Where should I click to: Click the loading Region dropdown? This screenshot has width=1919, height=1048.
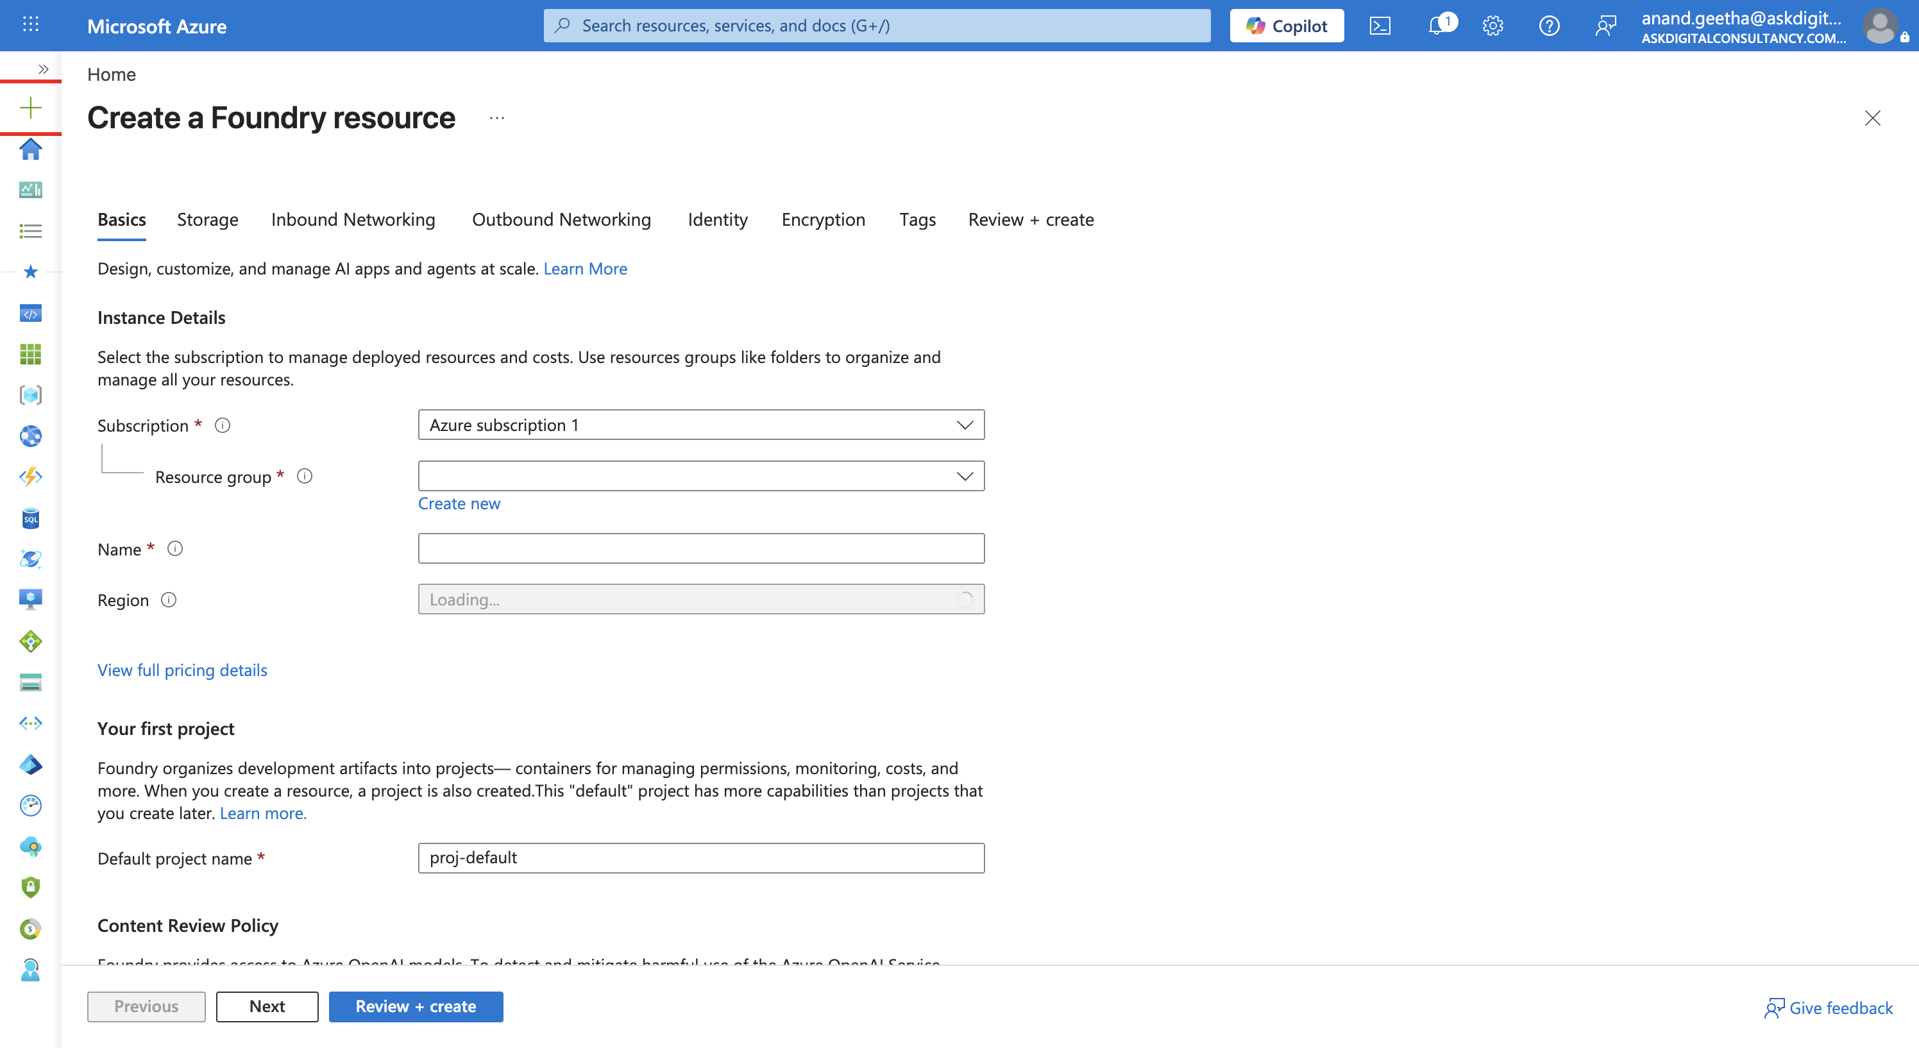click(701, 599)
